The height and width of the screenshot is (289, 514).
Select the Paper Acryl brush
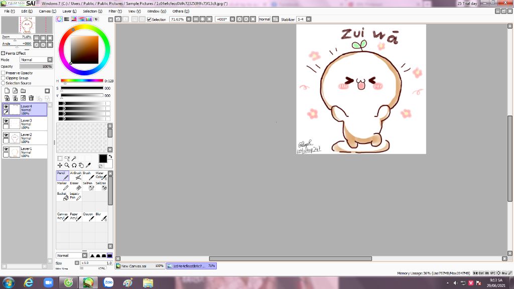point(75,217)
